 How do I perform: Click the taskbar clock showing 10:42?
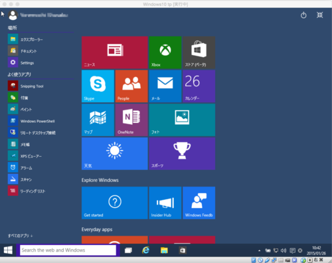coord(316,250)
